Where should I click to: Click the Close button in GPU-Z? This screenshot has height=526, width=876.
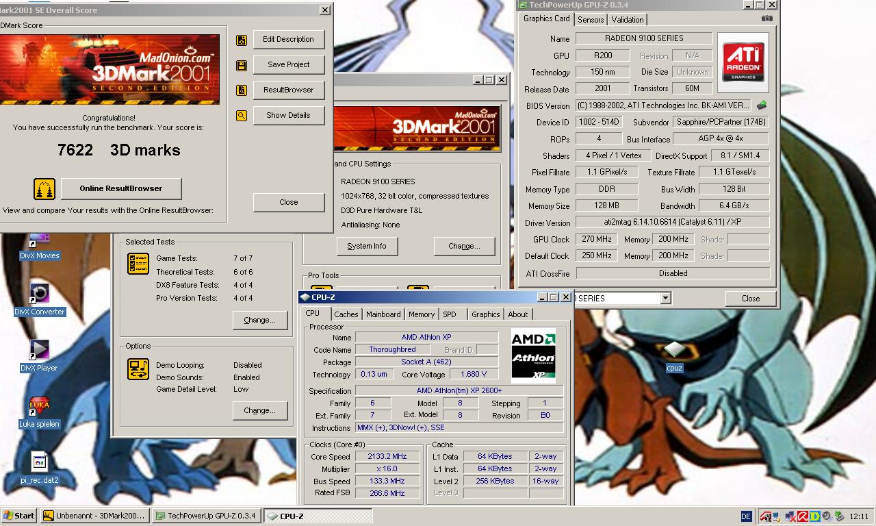coord(751,299)
